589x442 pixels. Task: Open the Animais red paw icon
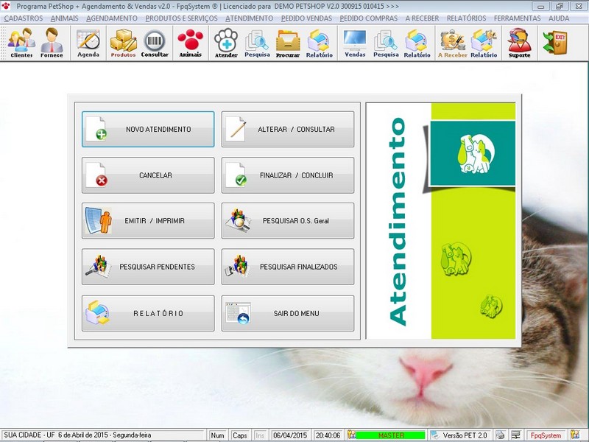[191, 43]
